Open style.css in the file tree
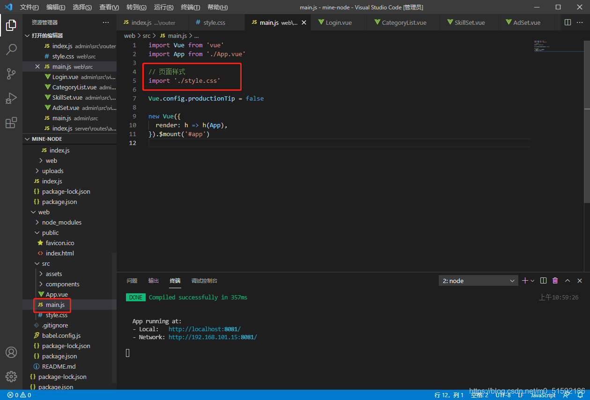590x400 pixels. click(x=56, y=315)
